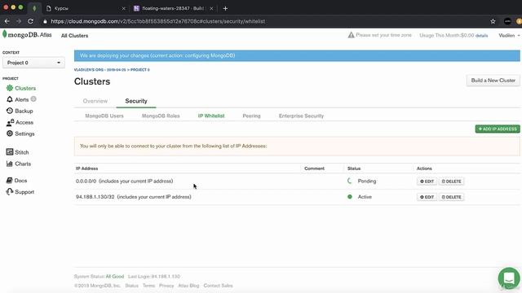Image resolution: width=522 pixels, height=293 pixels.
Task: Open Atlas Blog footer link
Action: coord(188,286)
